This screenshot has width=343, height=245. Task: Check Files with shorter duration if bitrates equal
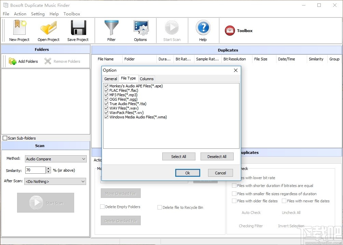click(234, 185)
